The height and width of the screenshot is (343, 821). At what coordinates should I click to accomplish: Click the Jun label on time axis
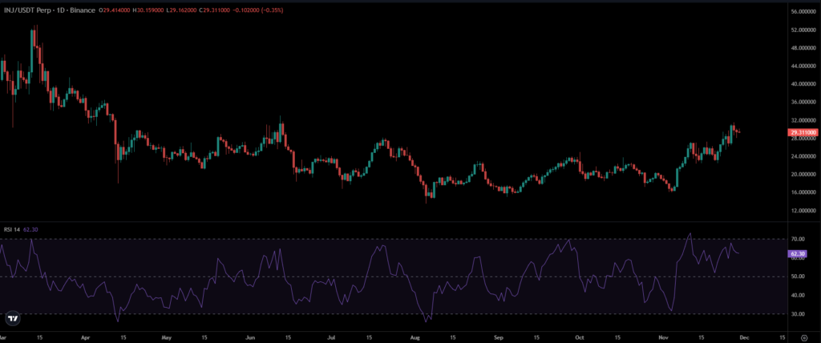coord(250,337)
